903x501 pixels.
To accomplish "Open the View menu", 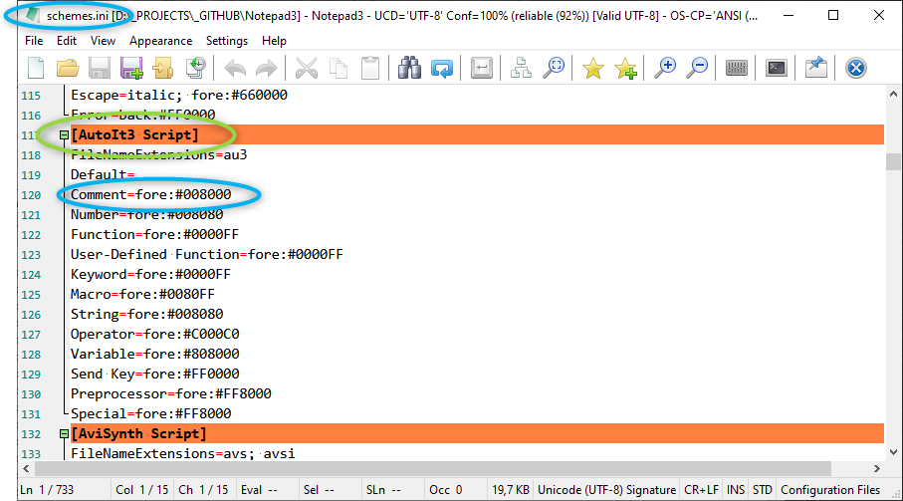I will pyautogui.click(x=103, y=41).
